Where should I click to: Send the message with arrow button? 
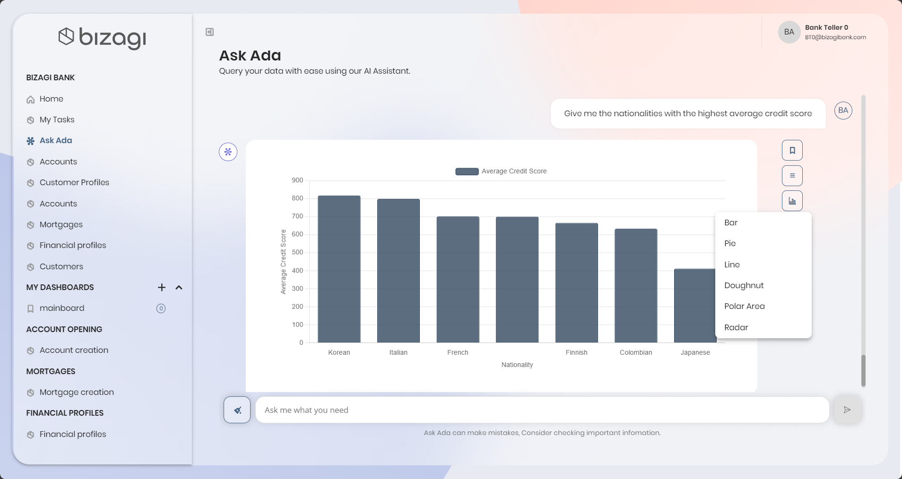847,410
